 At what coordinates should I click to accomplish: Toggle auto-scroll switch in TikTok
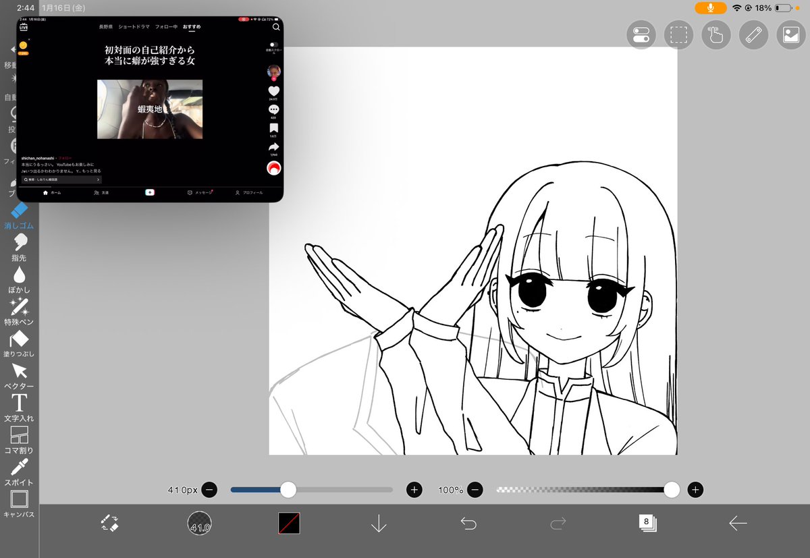coord(273,45)
